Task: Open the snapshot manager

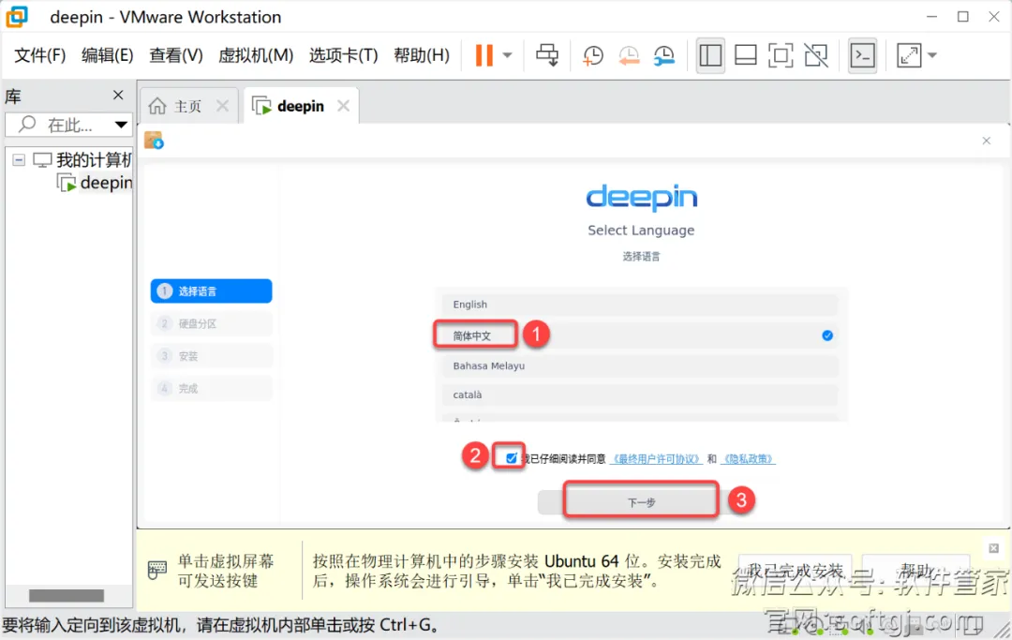Action: click(663, 55)
